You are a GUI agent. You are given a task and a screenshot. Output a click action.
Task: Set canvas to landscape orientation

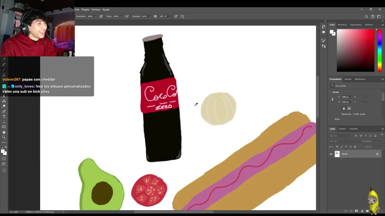click(x=349, y=108)
